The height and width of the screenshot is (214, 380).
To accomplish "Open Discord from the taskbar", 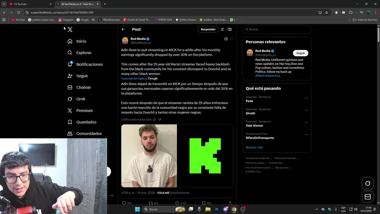I will pyautogui.click(x=225, y=209).
